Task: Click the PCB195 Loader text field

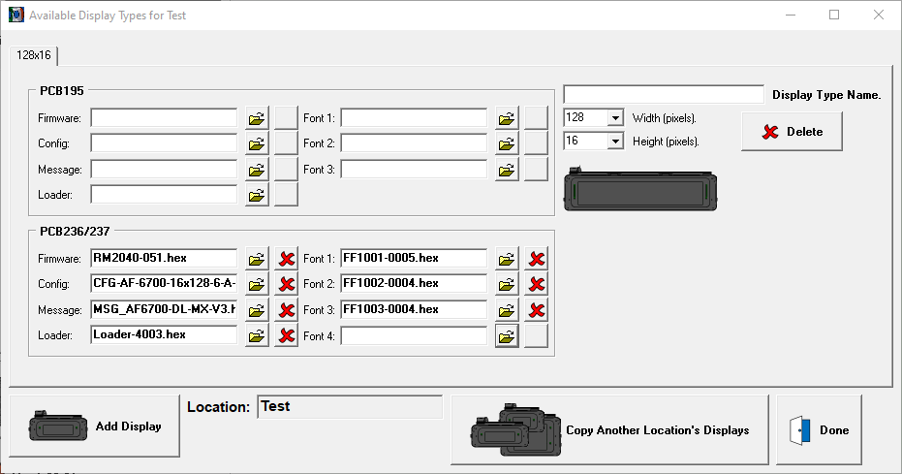Action: click(164, 195)
